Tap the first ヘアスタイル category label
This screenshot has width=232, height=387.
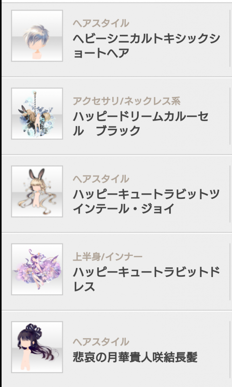click(x=101, y=23)
